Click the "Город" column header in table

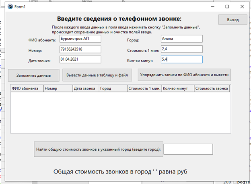pos(113,88)
